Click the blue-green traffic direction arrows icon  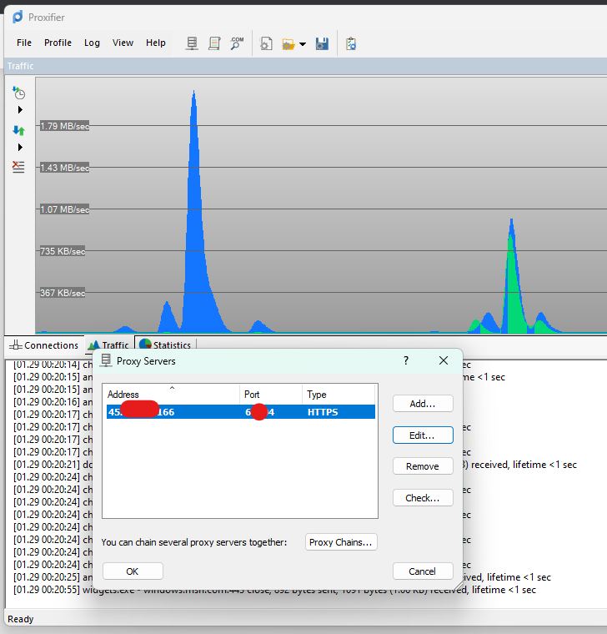point(18,130)
